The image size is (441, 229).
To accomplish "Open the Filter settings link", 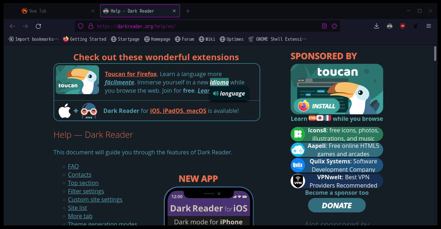I will (x=86, y=191).
